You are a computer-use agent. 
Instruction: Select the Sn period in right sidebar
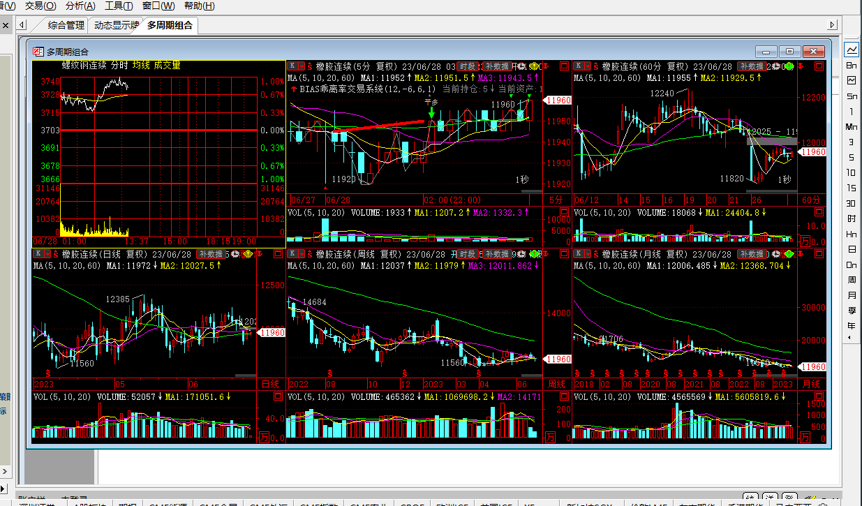coord(852,96)
